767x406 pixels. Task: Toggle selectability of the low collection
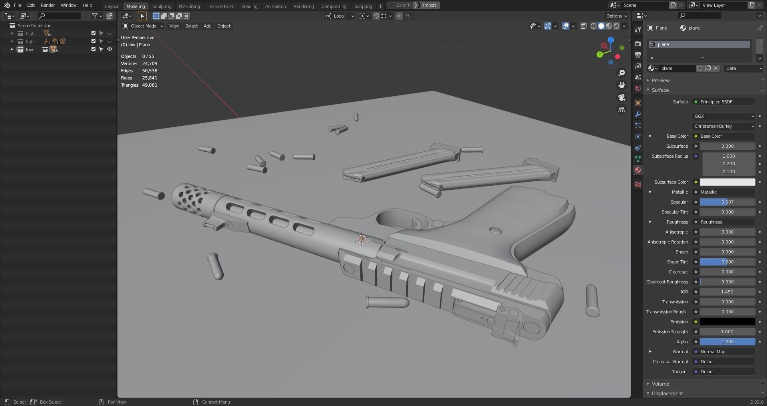point(101,50)
